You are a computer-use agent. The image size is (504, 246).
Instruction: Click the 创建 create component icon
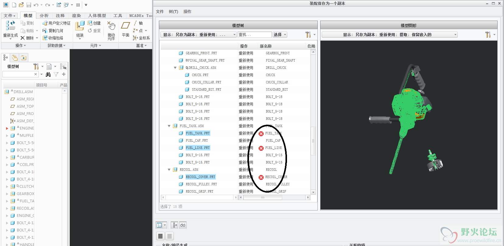94,23
